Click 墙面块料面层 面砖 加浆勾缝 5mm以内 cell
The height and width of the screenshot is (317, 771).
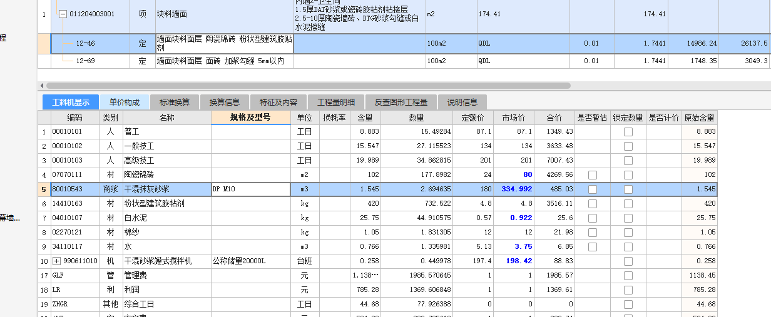pyautogui.click(x=224, y=61)
